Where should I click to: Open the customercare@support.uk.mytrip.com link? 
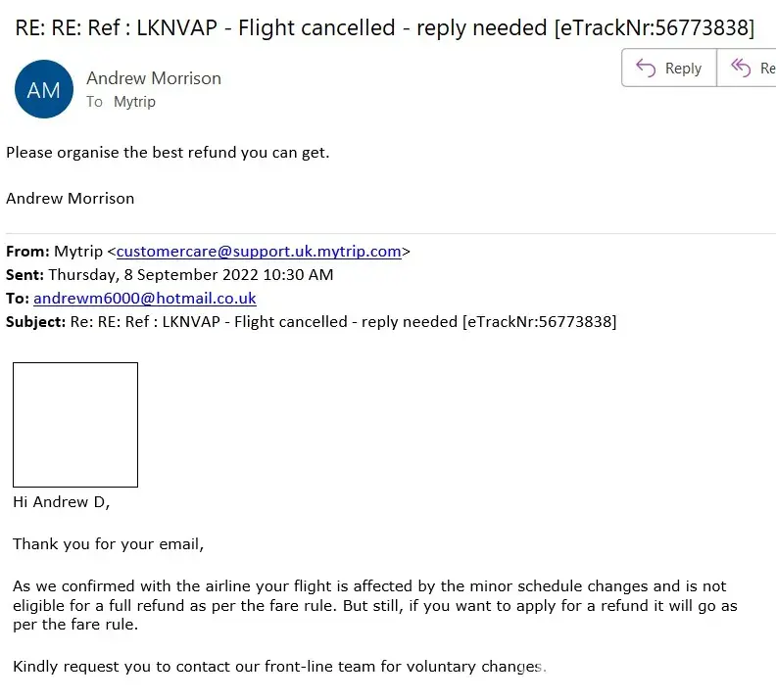click(259, 252)
